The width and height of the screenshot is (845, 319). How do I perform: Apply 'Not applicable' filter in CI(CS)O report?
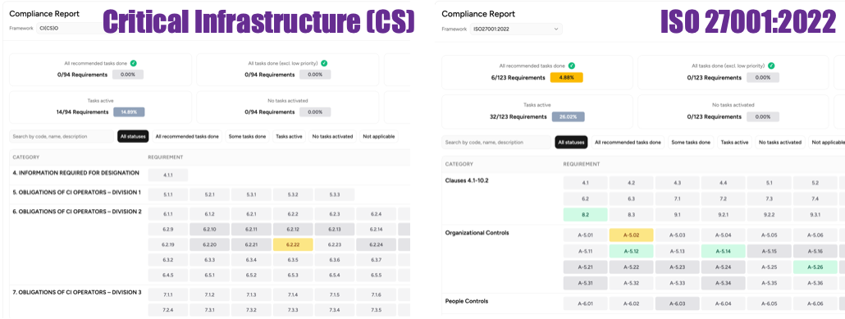click(379, 136)
